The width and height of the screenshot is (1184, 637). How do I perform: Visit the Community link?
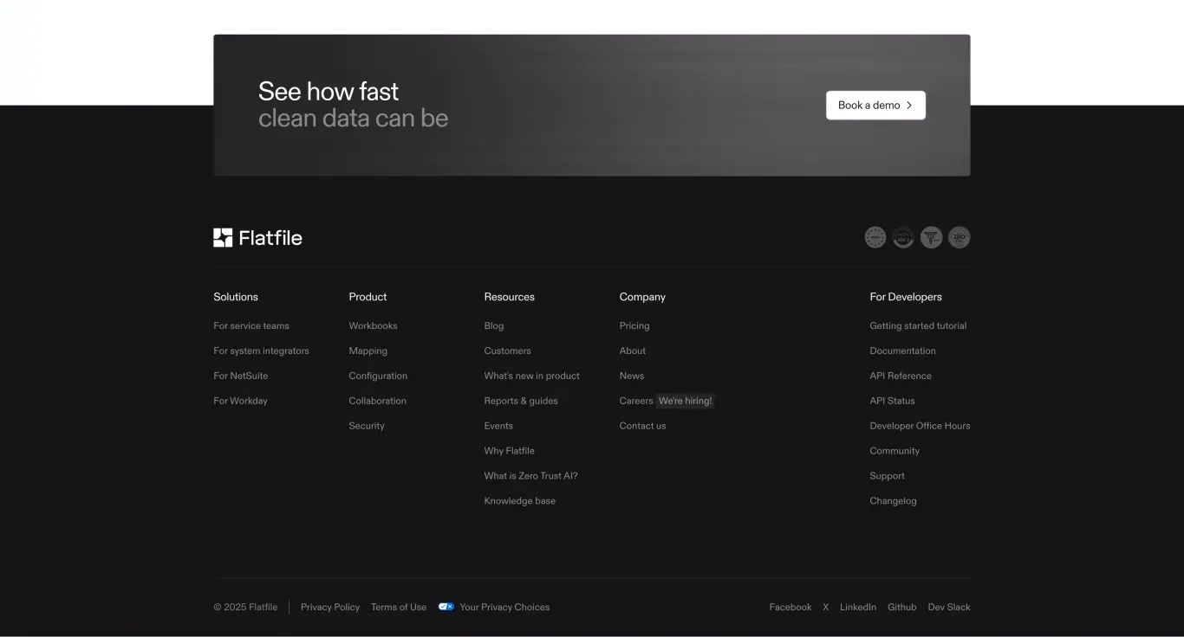click(895, 452)
